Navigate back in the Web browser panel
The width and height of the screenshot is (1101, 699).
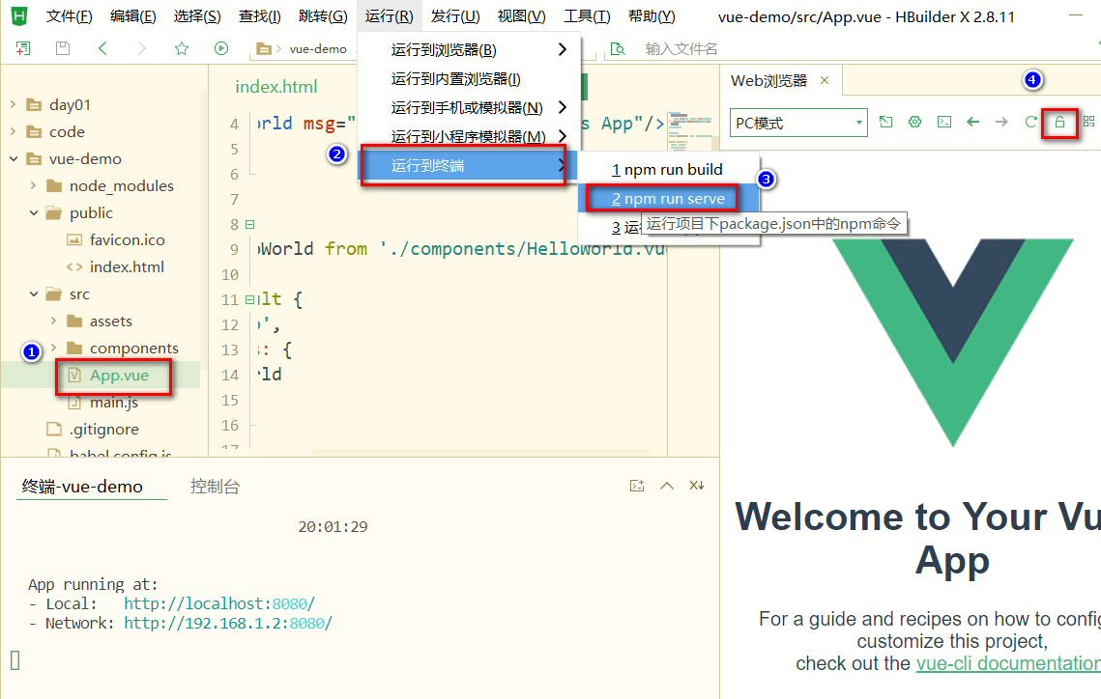tap(972, 122)
